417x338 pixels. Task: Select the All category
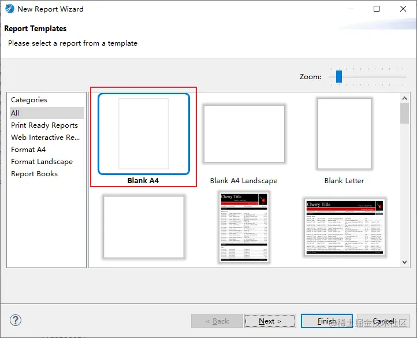(47, 113)
